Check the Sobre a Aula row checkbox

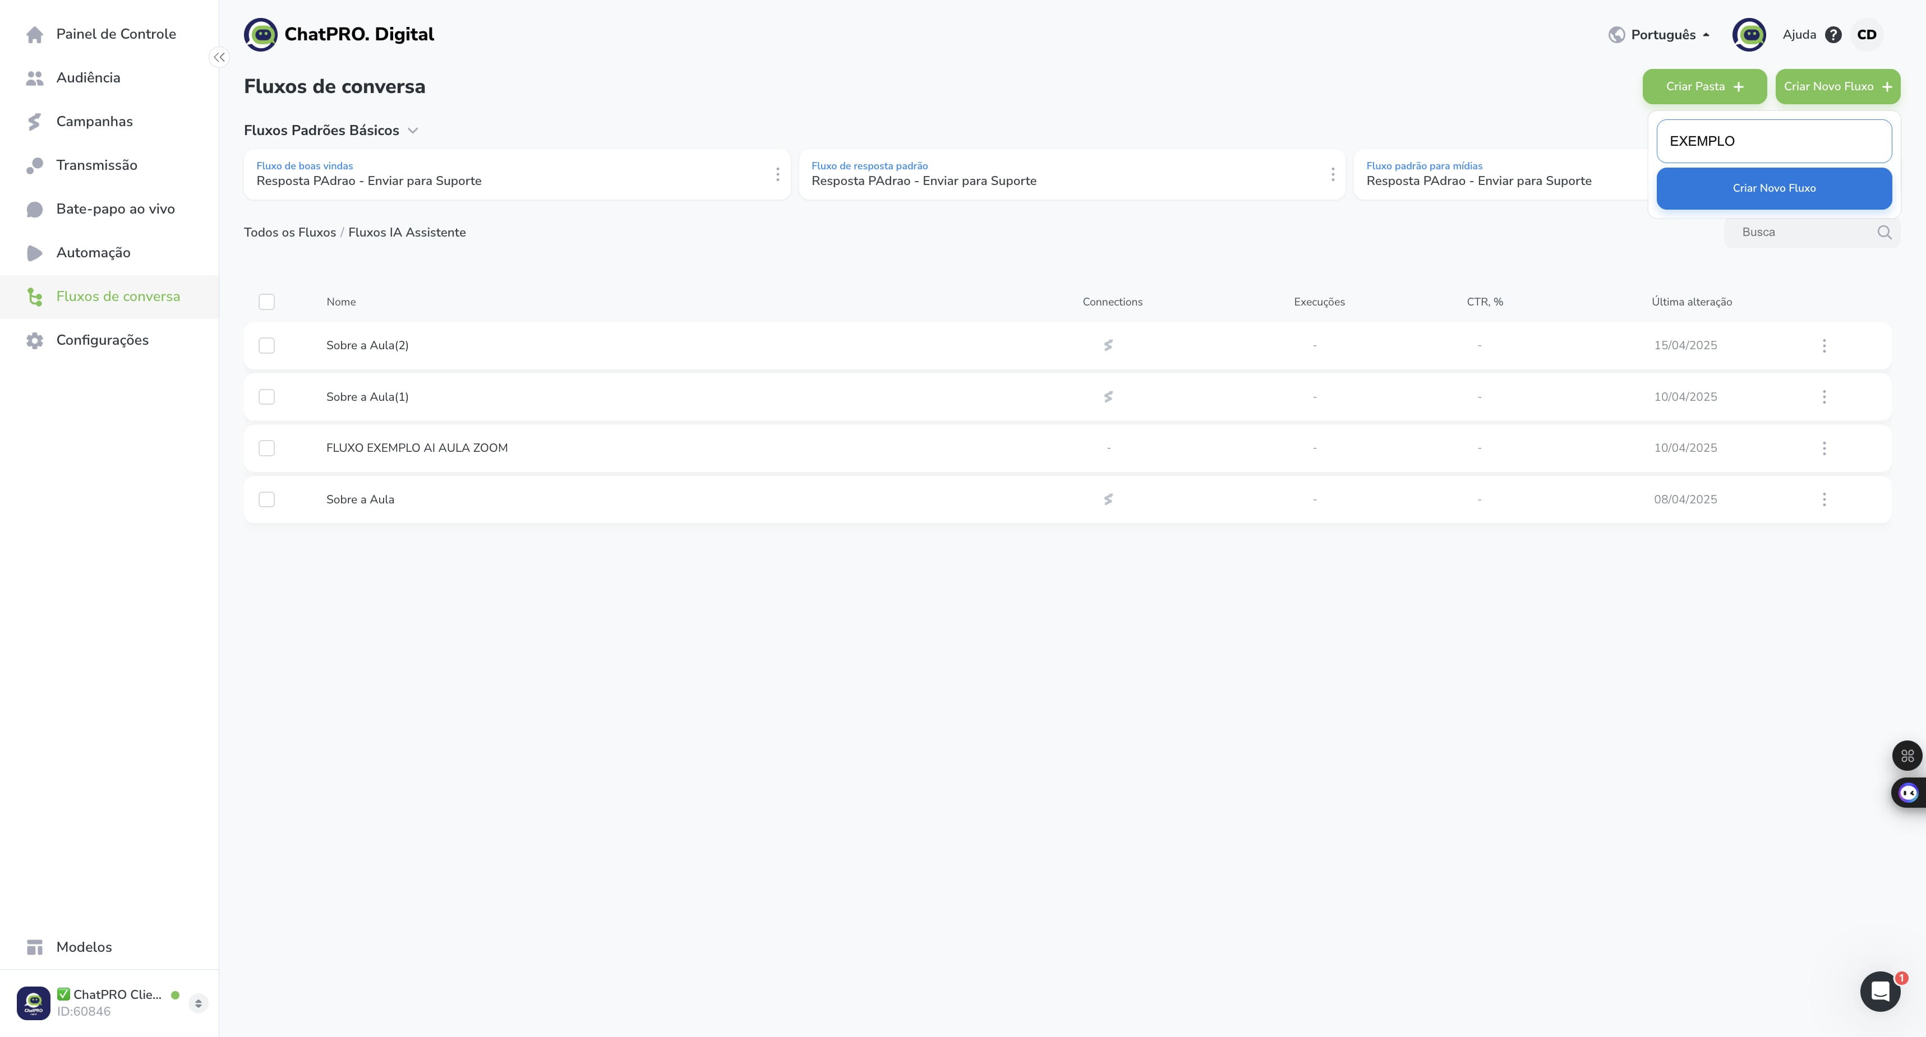pos(266,499)
